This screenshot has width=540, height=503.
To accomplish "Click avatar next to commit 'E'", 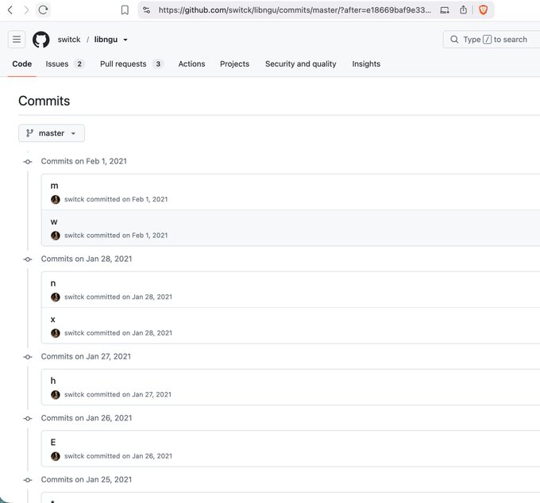I will click(55, 456).
